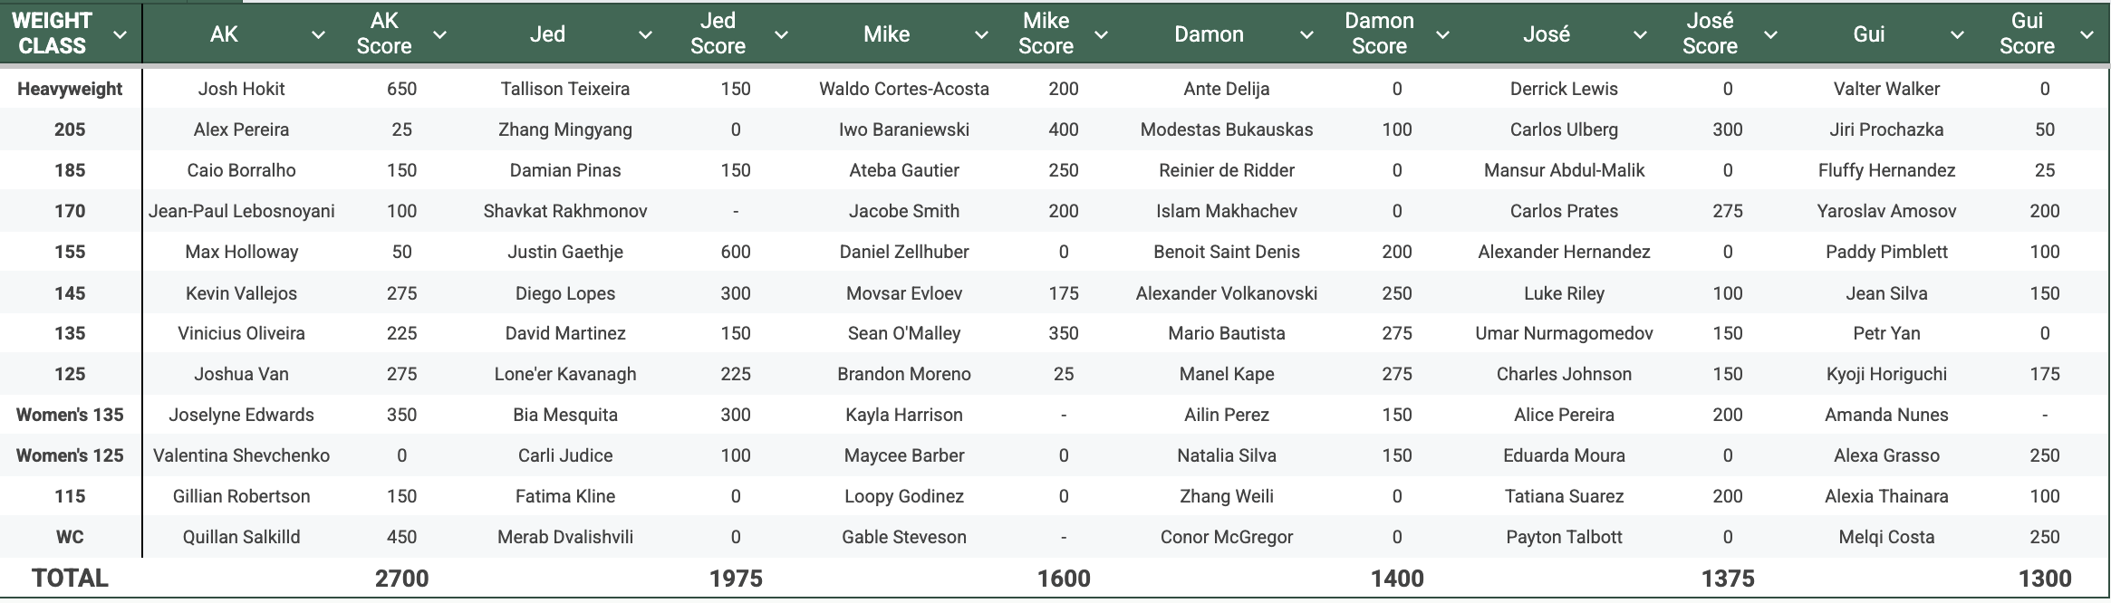Open the WEIGHT CLASS column filter dropdown
The height and width of the screenshot is (603, 2111).
click(120, 34)
